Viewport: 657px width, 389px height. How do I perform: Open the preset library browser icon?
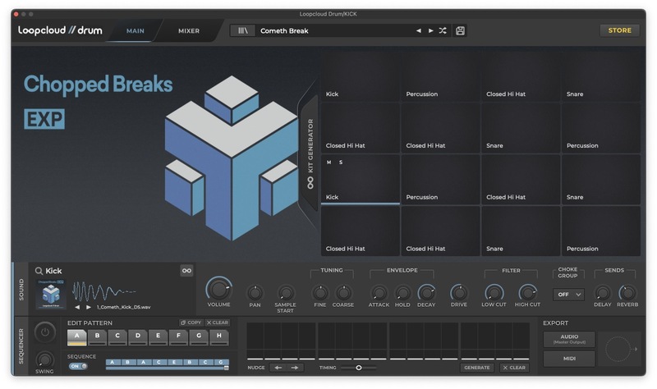pyautogui.click(x=243, y=30)
